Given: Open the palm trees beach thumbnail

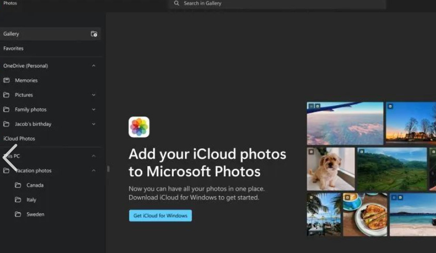Looking at the screenshot, I should pyautogui.click(x=324, y=215).
